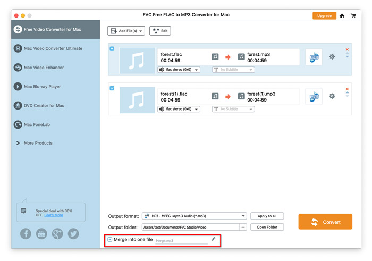Click the Merge.mp3 filename field
The height and width of the screenshot is (261, 372).
182,241
